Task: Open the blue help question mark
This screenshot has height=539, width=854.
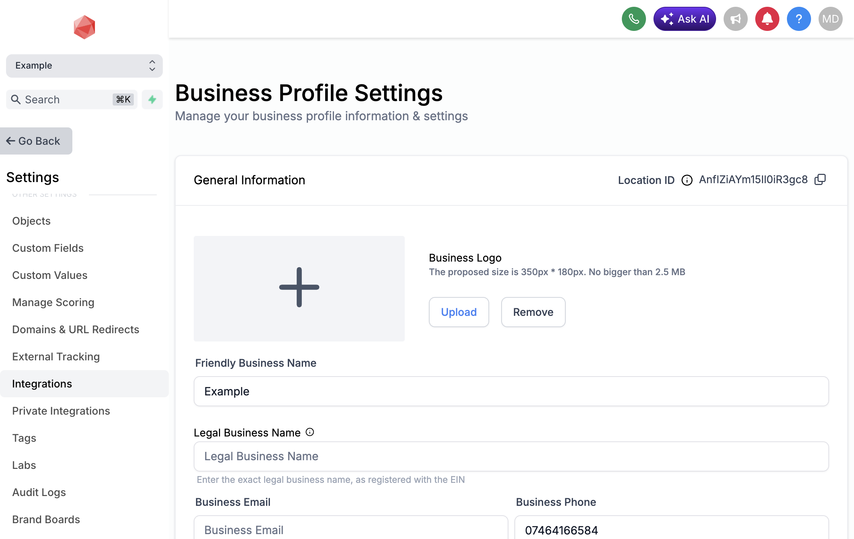Action: [x=799, y=19]
